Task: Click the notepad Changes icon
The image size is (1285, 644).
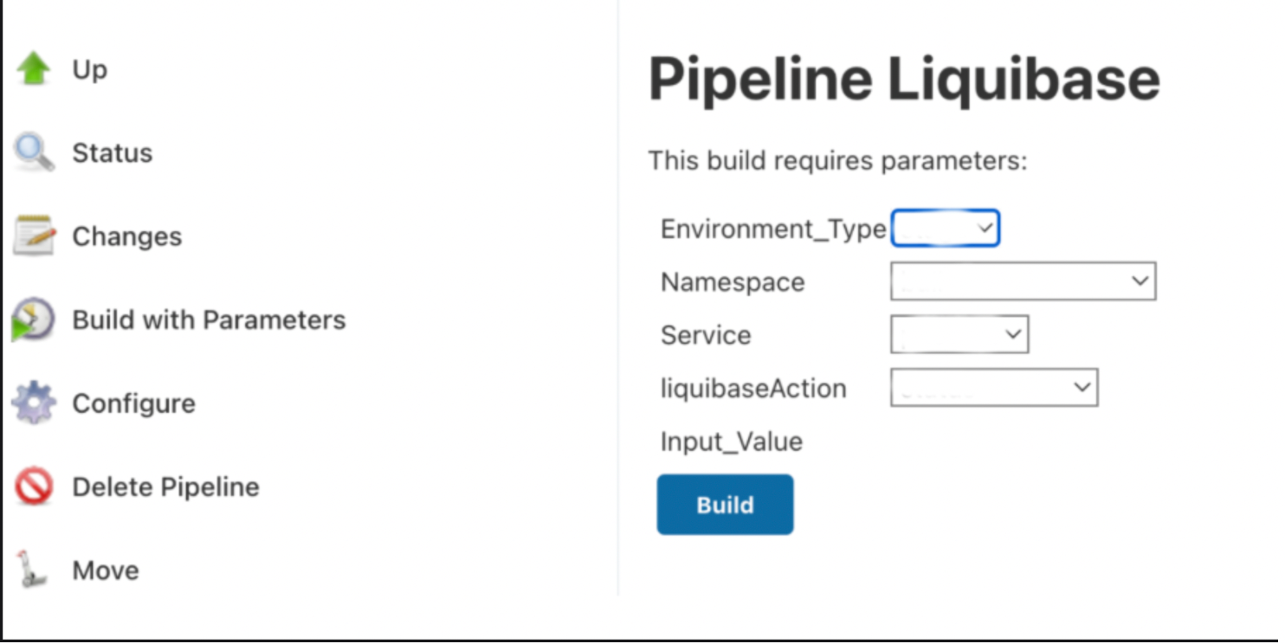Action: point(34,235)
